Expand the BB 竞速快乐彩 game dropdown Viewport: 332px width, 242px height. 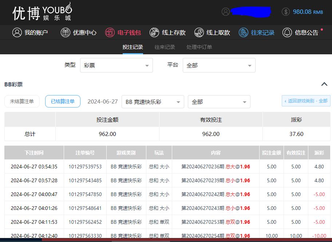(153, 102)
